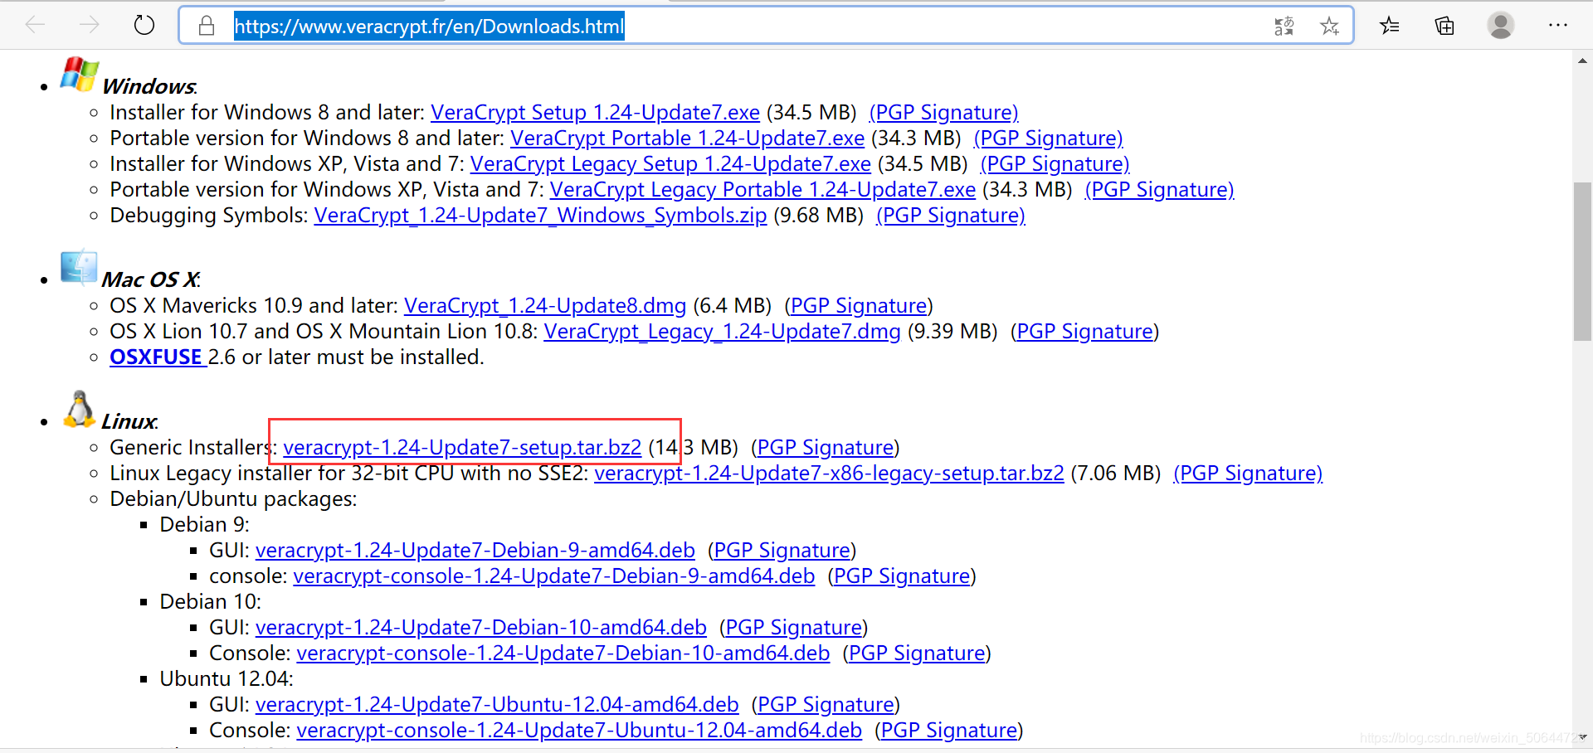
Task: Open the Collections panel
Action: (1444, 26)
